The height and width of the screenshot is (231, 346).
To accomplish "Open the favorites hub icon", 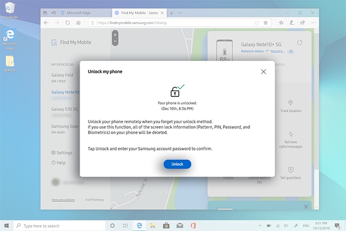I will (281, 23).
